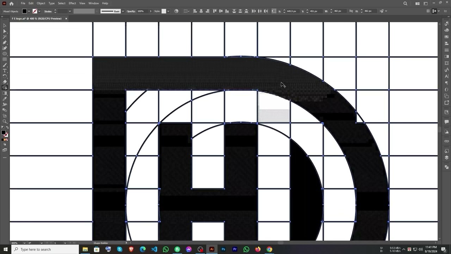Expand Opacity slider arrow
This screenshot has height=254, width=451.
(150, 11)
